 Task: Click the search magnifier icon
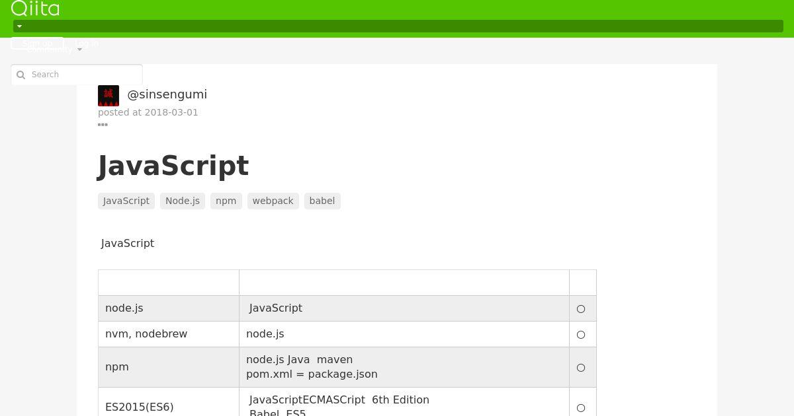pos(21,75)
